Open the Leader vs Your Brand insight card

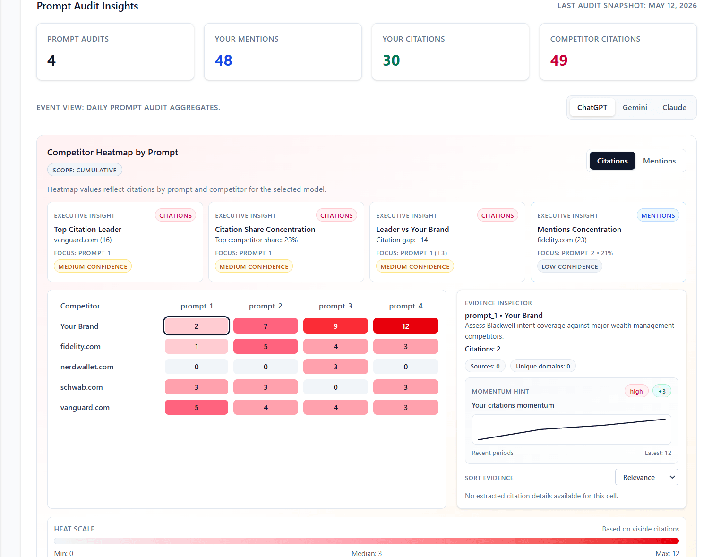pos(447,242)
